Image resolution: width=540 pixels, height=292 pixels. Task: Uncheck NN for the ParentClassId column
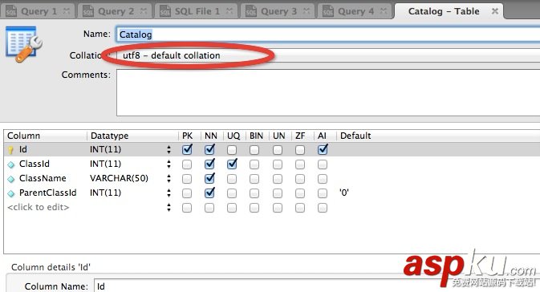click(209, 193)
